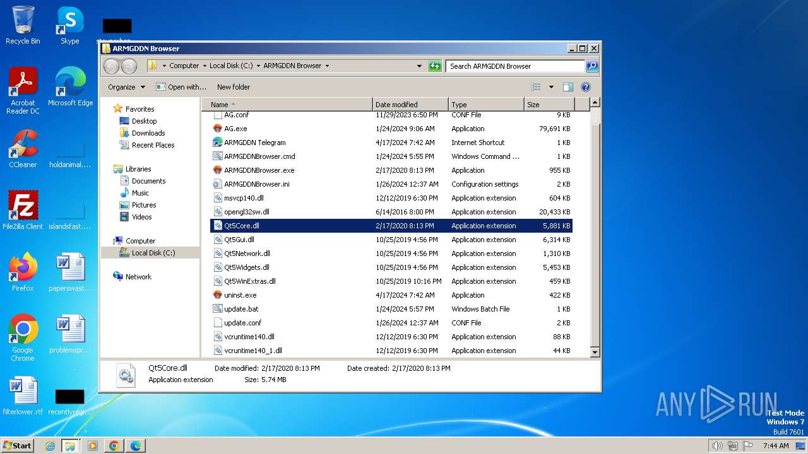The width and height of the screenshot is (808, 454).
Task: Click the Change your view icon
Action: point(536,87)
